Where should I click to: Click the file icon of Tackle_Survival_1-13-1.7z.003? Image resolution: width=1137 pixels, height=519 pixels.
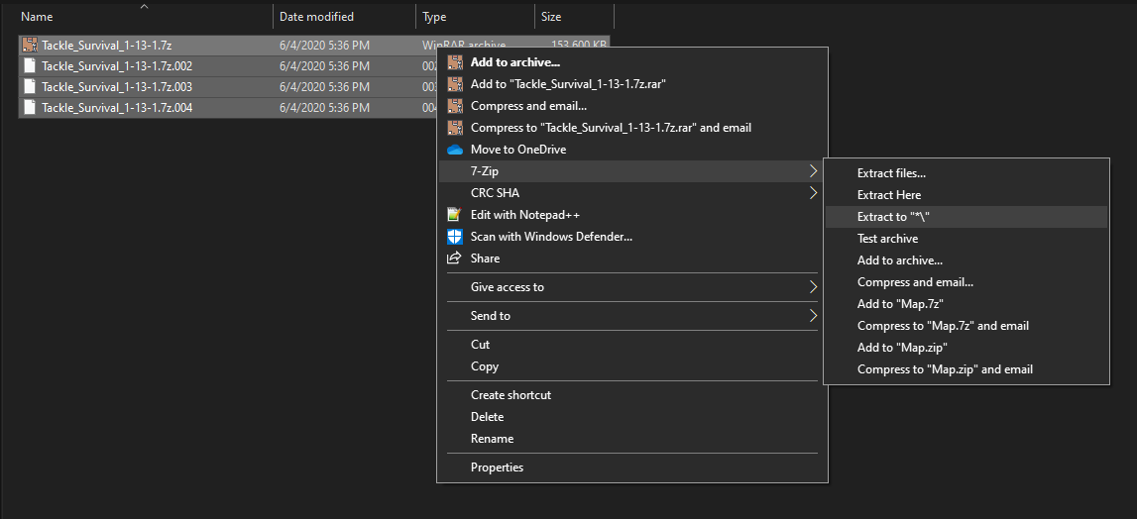30,87
